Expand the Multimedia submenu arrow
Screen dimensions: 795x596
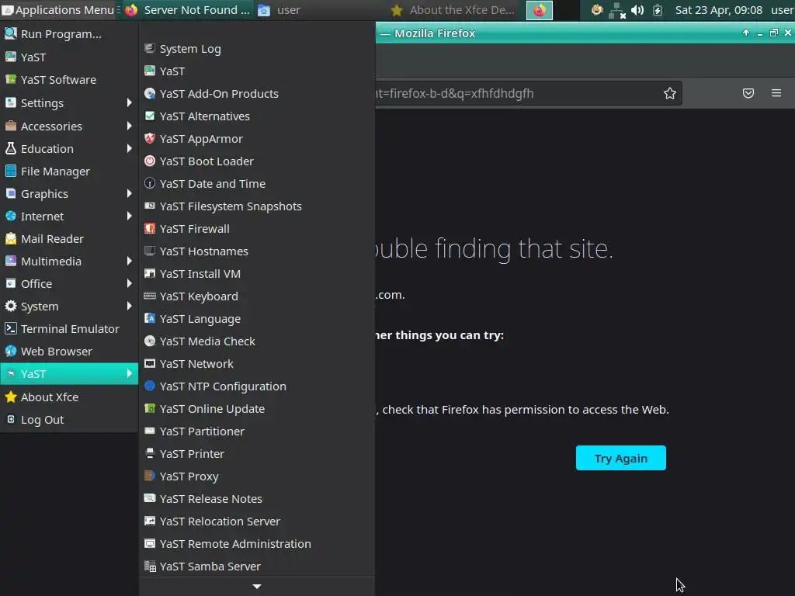point(130,261)
